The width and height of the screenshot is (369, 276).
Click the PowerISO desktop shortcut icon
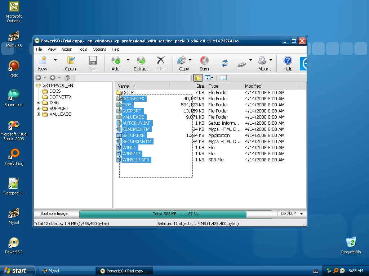click(14, 245)
